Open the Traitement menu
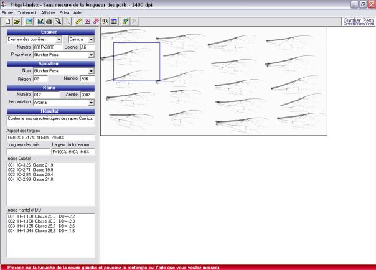The height and width of the screenshot is (270, 376). 27,12
